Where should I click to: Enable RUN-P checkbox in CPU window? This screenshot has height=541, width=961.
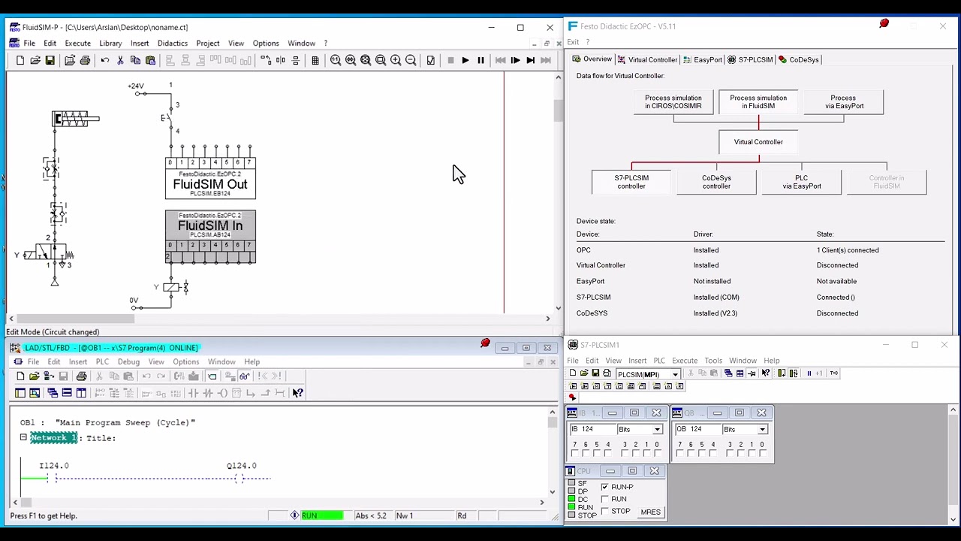(605, 487)
